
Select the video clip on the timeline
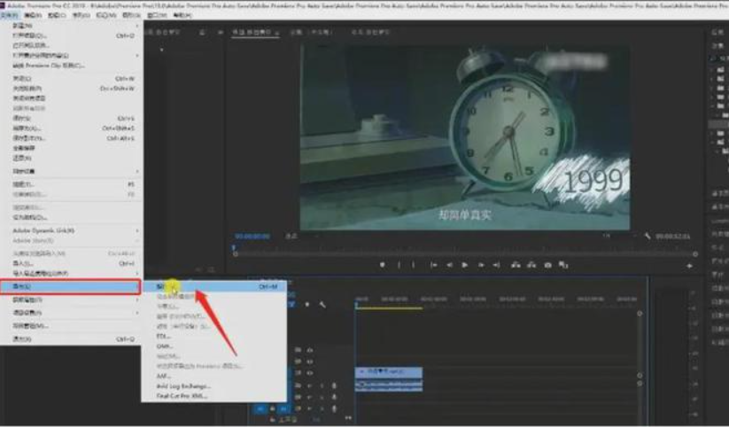click(x=389, y=372)
